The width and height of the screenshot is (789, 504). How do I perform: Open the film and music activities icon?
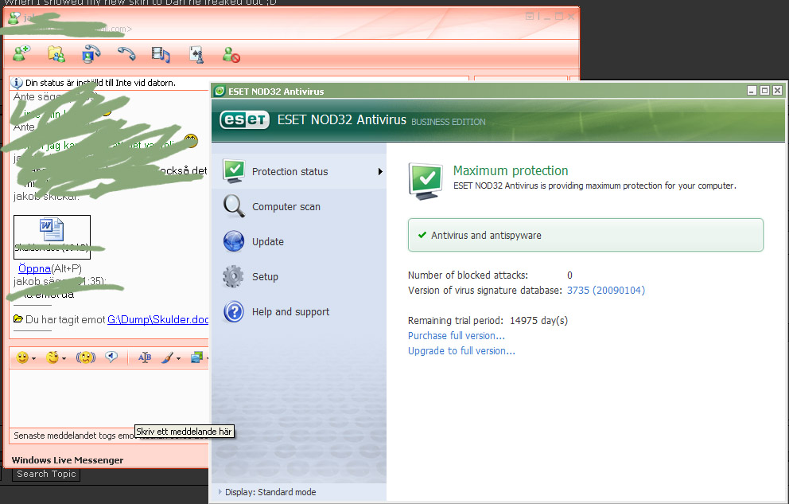point(161,53)
